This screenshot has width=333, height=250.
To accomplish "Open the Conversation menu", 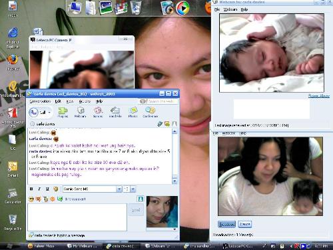I will (40, 101).
